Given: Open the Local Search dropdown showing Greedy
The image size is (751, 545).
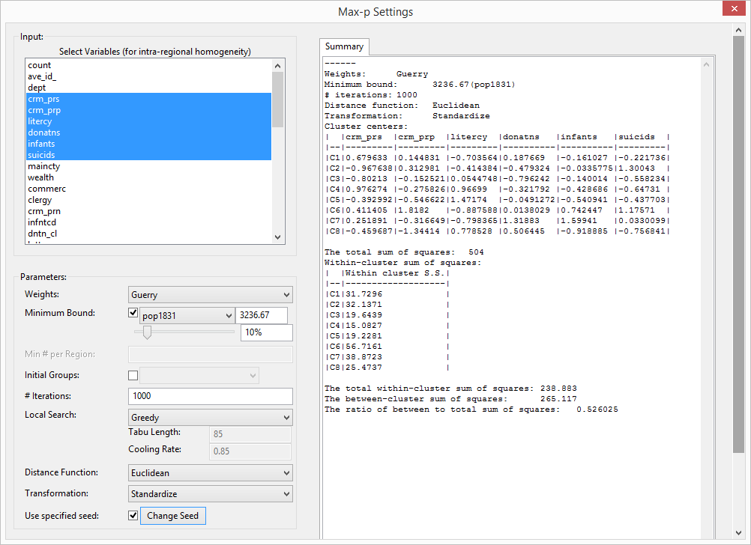Looking at the screenshot, I should tap(210, 417).
